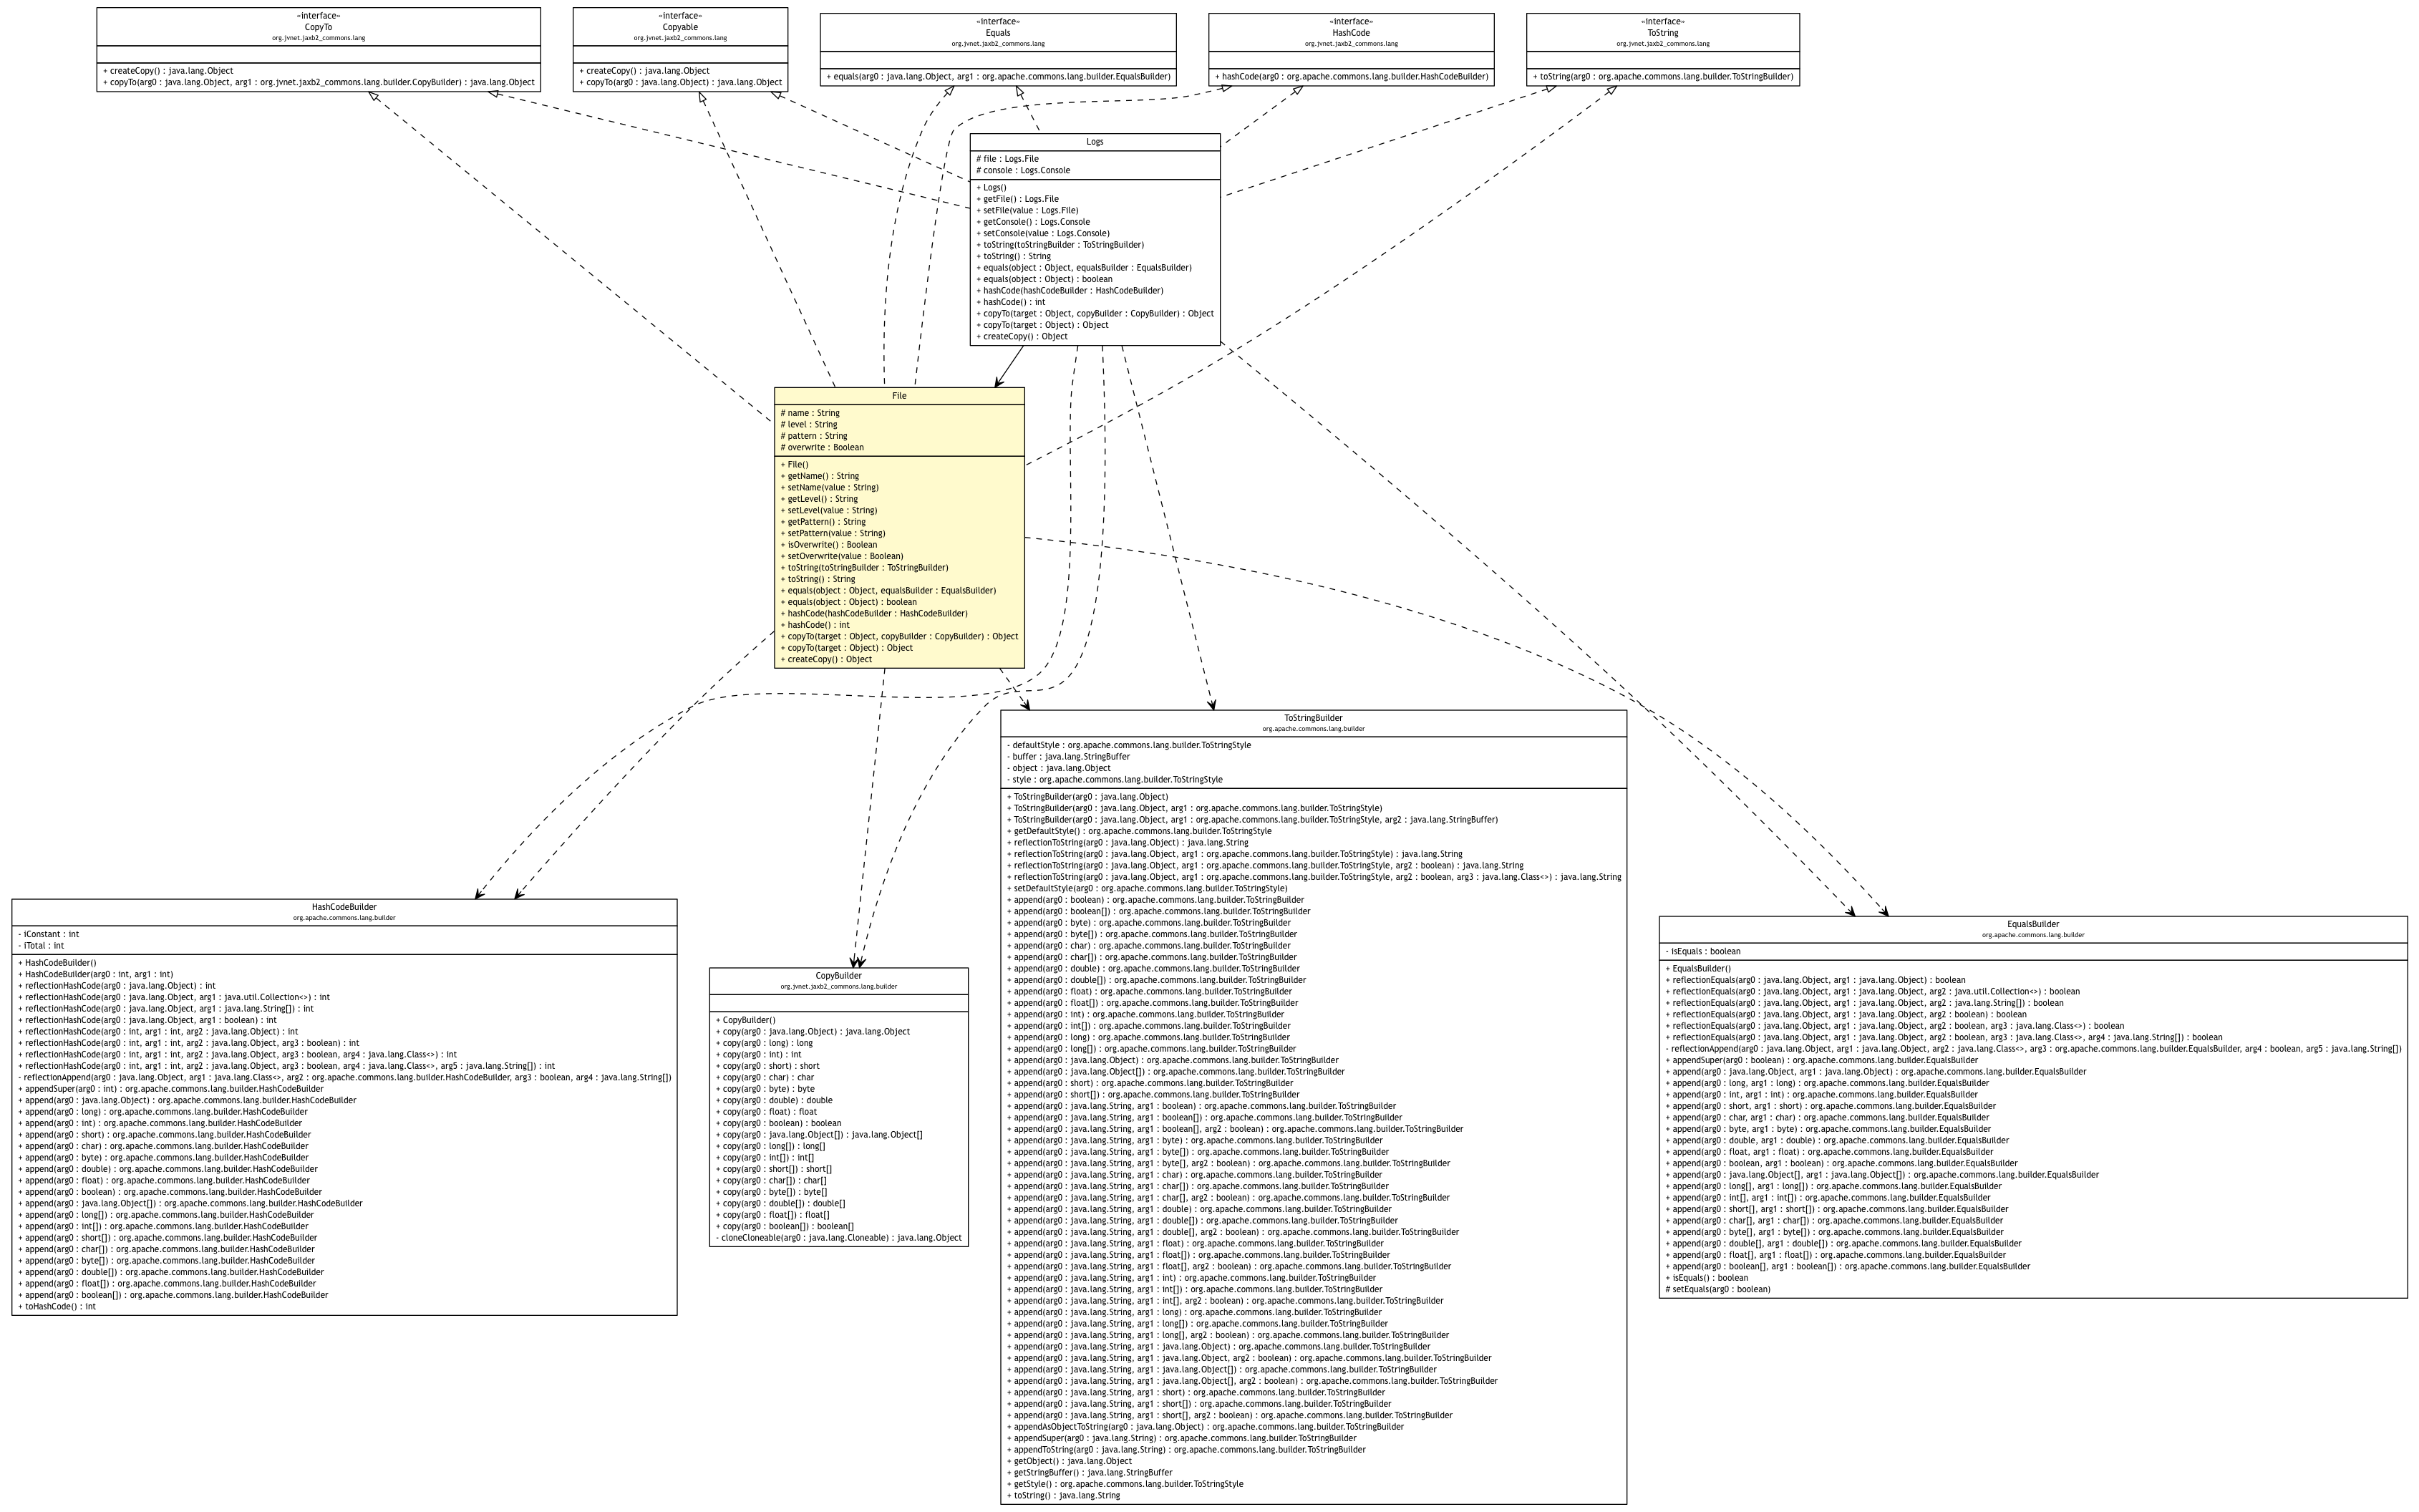The width and height of the screenshot is (2419, 1512).
Task: Select '# console : Logs.Console' field in Logs
Action: click(1023, 170)
